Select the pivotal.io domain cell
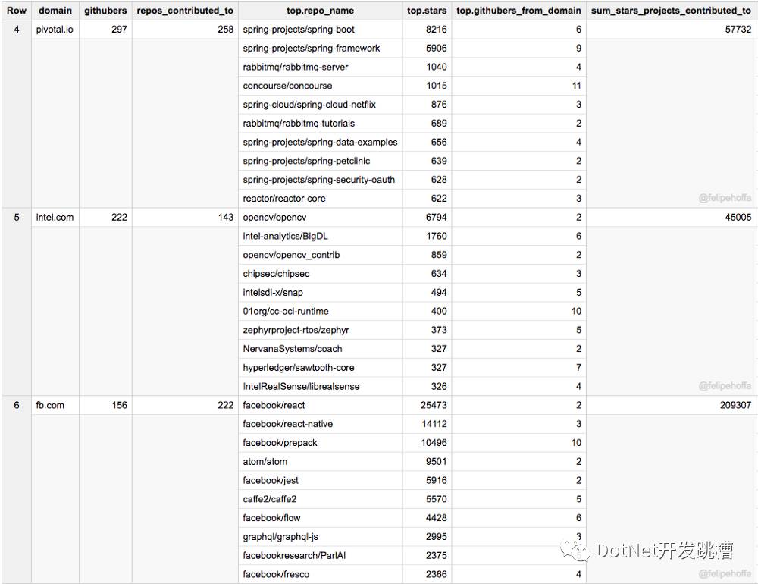This screenshot has width=758, height=584. pos(55,30)
